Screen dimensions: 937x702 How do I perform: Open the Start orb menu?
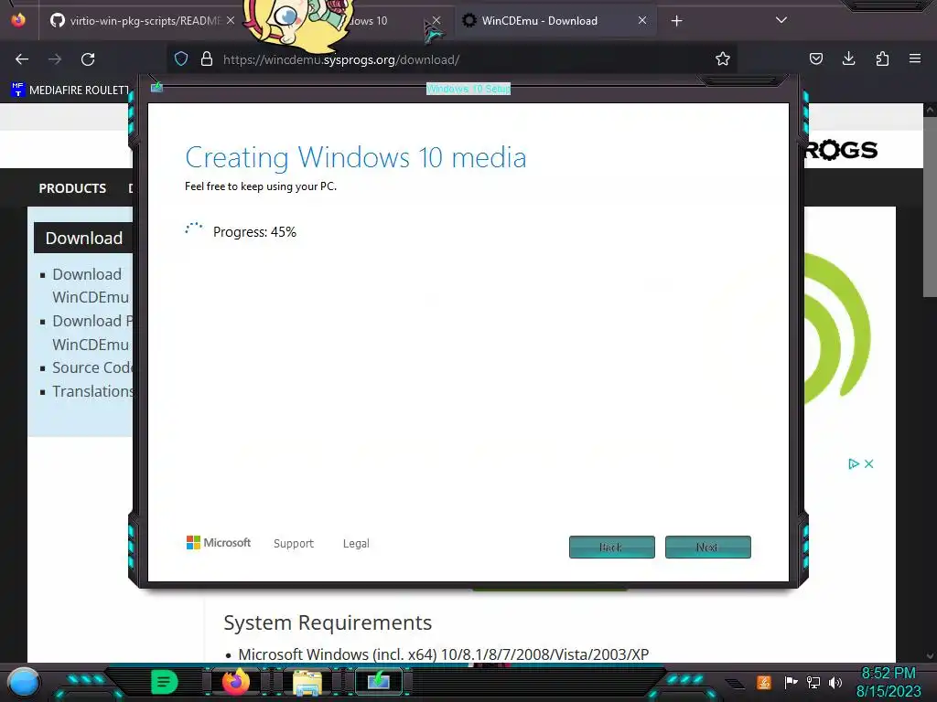[x=24, y=682]
